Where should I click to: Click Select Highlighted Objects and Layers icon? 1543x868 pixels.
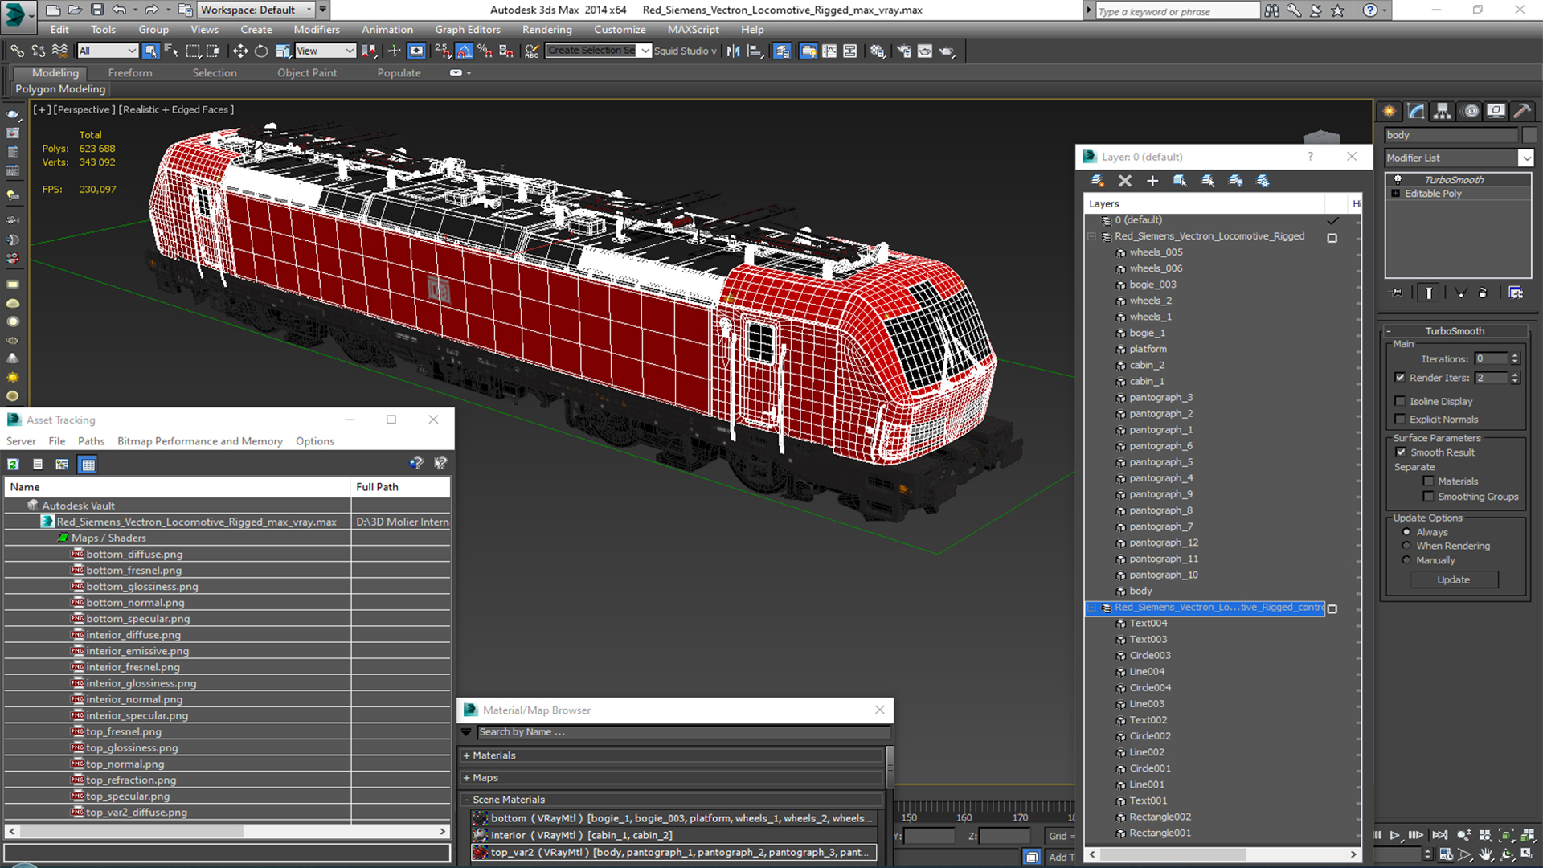tap(1180, 181)
